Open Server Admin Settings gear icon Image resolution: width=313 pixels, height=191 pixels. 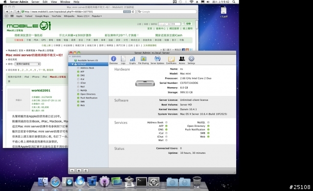(x=191, y=60)
